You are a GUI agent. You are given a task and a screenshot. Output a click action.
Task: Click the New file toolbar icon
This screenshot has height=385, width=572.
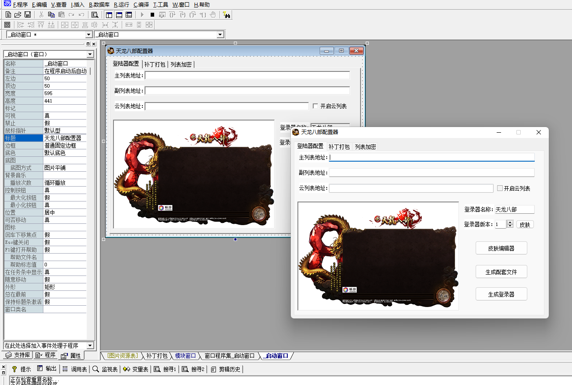tap(8, 15)
